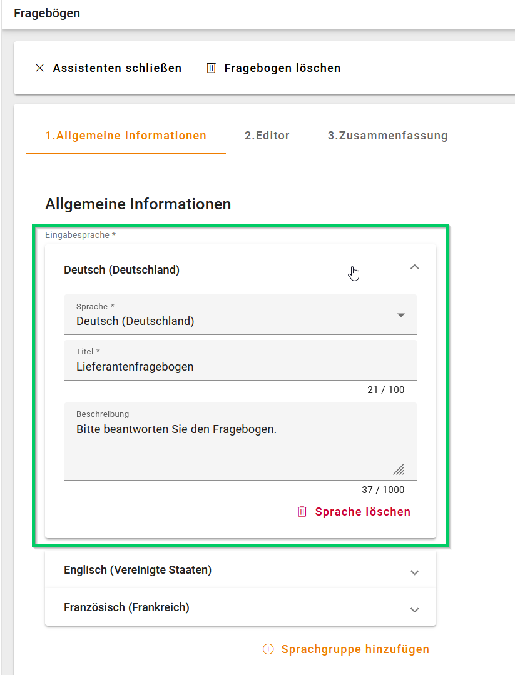Screen dimensions: 515x675
Task: Click the trash icon beside Fragebogen löschen
Action: point(211,68)
